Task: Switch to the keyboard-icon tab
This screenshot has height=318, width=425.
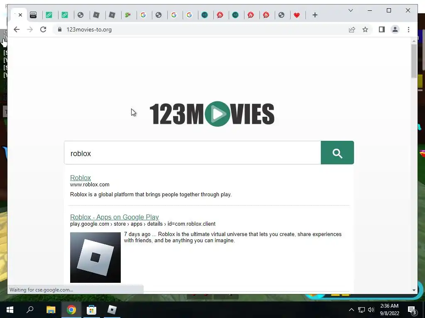Action: 33,15
